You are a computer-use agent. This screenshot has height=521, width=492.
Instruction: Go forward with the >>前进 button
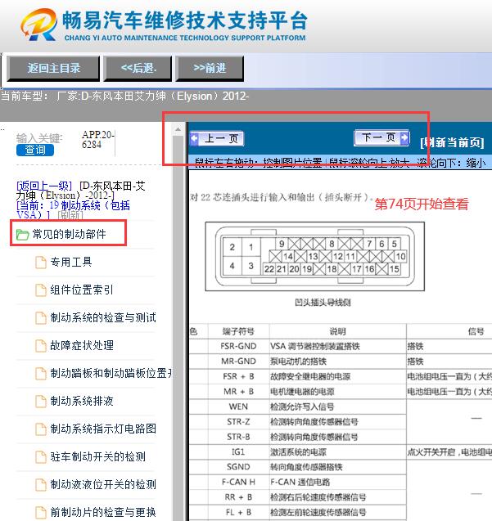[210, 69]
